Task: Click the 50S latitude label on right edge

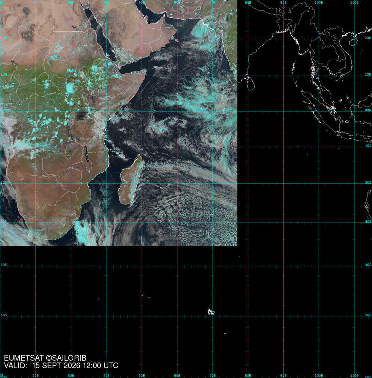Action: tap(368, 315)
